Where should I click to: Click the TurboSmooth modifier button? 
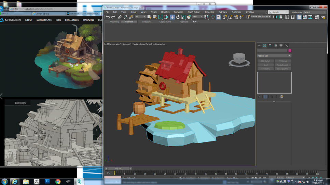point(283,65)
